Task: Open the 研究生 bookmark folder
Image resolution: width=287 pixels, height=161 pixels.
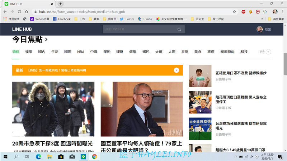Action: pos(197,19)
